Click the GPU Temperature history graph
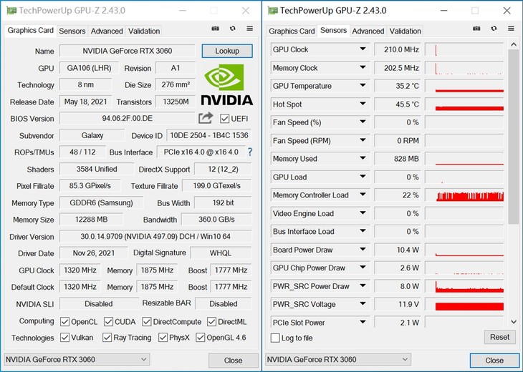523x372 pixels. pos(464,86)
